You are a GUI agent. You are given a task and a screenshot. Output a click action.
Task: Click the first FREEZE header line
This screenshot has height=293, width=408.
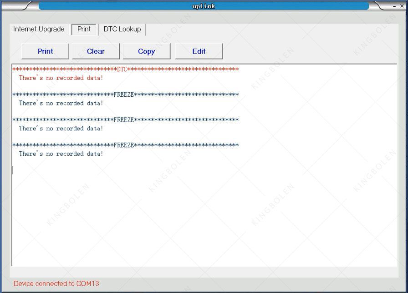point(125,94)
